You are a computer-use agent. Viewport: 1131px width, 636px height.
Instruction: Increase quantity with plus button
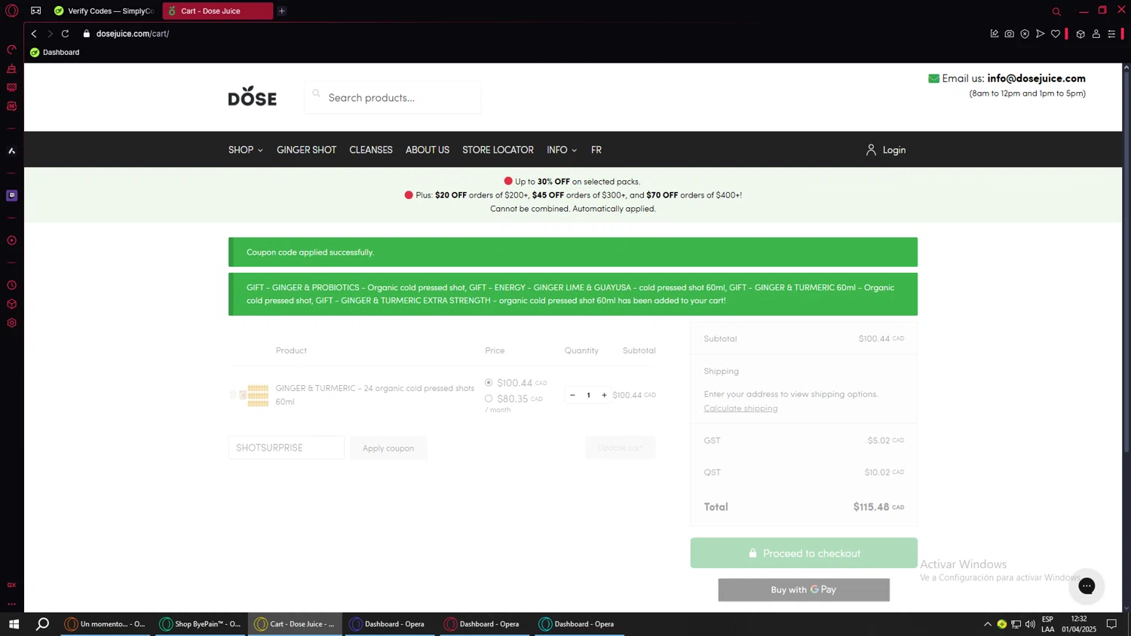click(604, 395)
